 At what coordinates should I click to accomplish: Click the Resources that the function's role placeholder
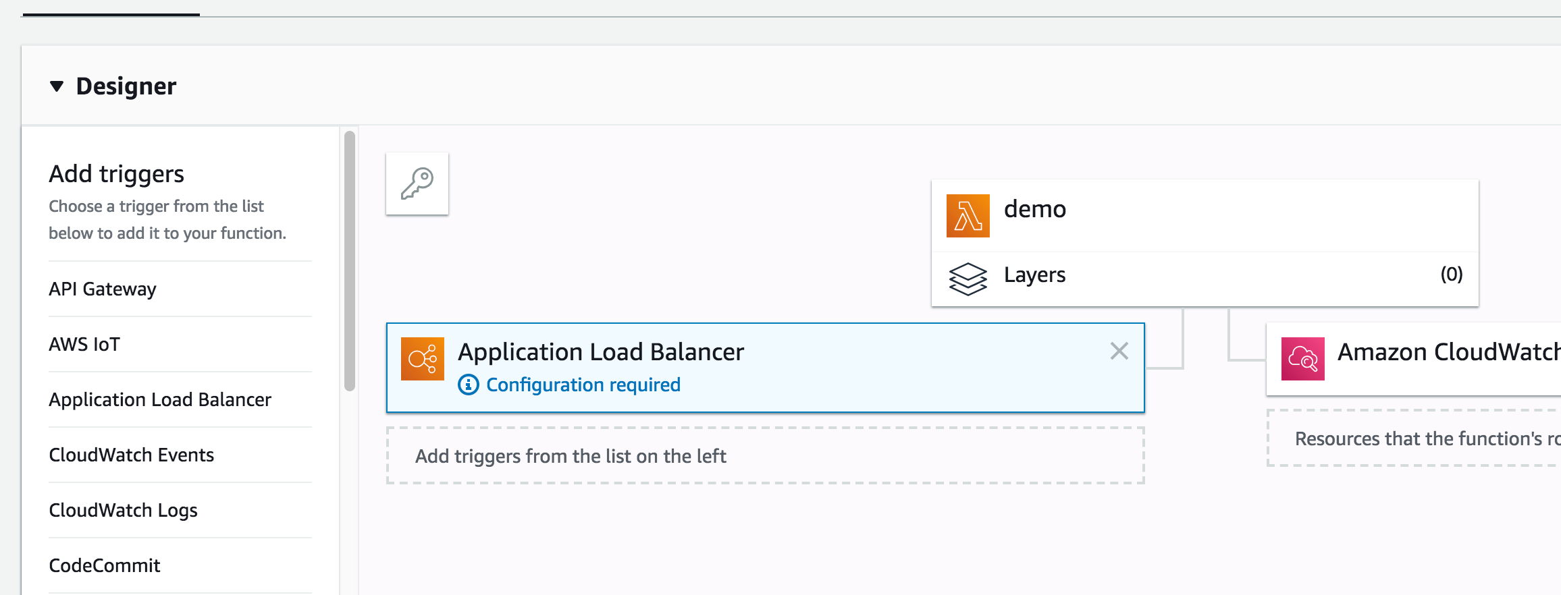coord(1414,438)
